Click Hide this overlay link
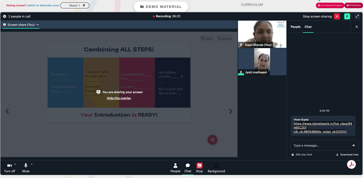Screen dimensions: 363x178 (119, 98)
